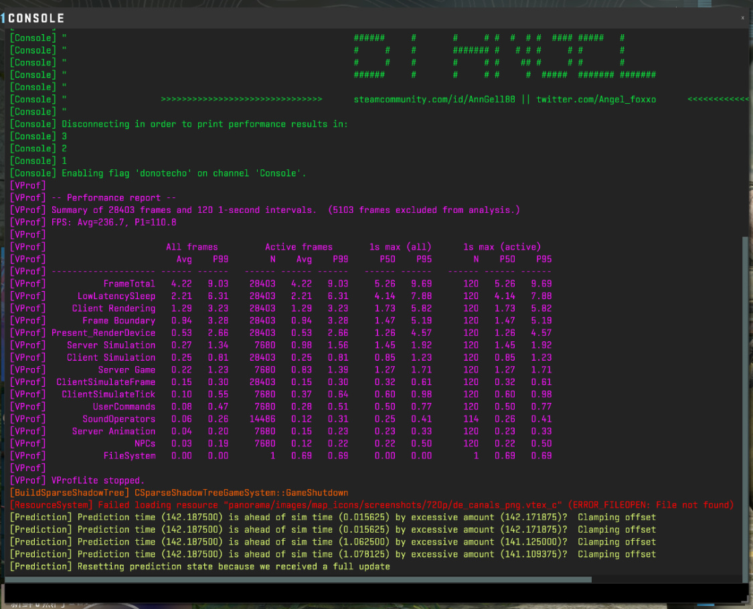The height and width of the screenshot is (609, 753).
Task: Click the SoundOperators 1s max active N value 114
Action: (471, 420)
